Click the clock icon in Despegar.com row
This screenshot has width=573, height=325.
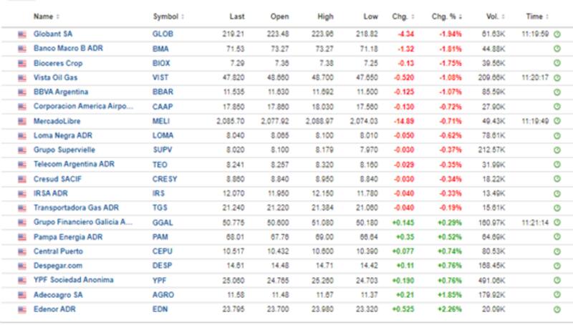coord(557,266)
